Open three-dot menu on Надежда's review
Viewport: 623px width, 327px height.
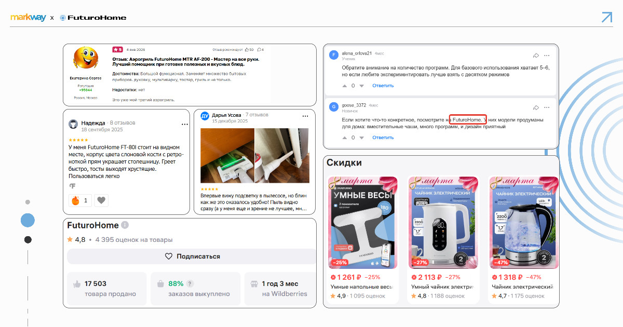coord(184,125)
